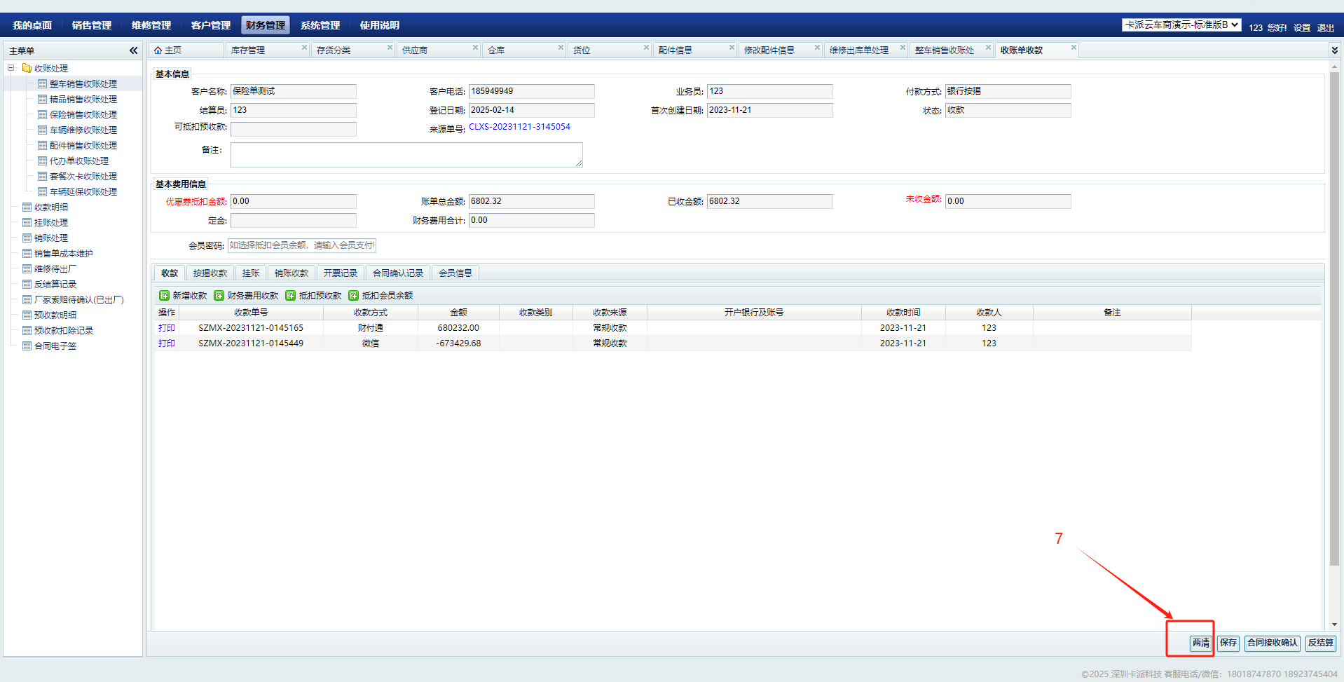Switch to the 开票记录 tab
1344x682 pixels.
point(340,273)
